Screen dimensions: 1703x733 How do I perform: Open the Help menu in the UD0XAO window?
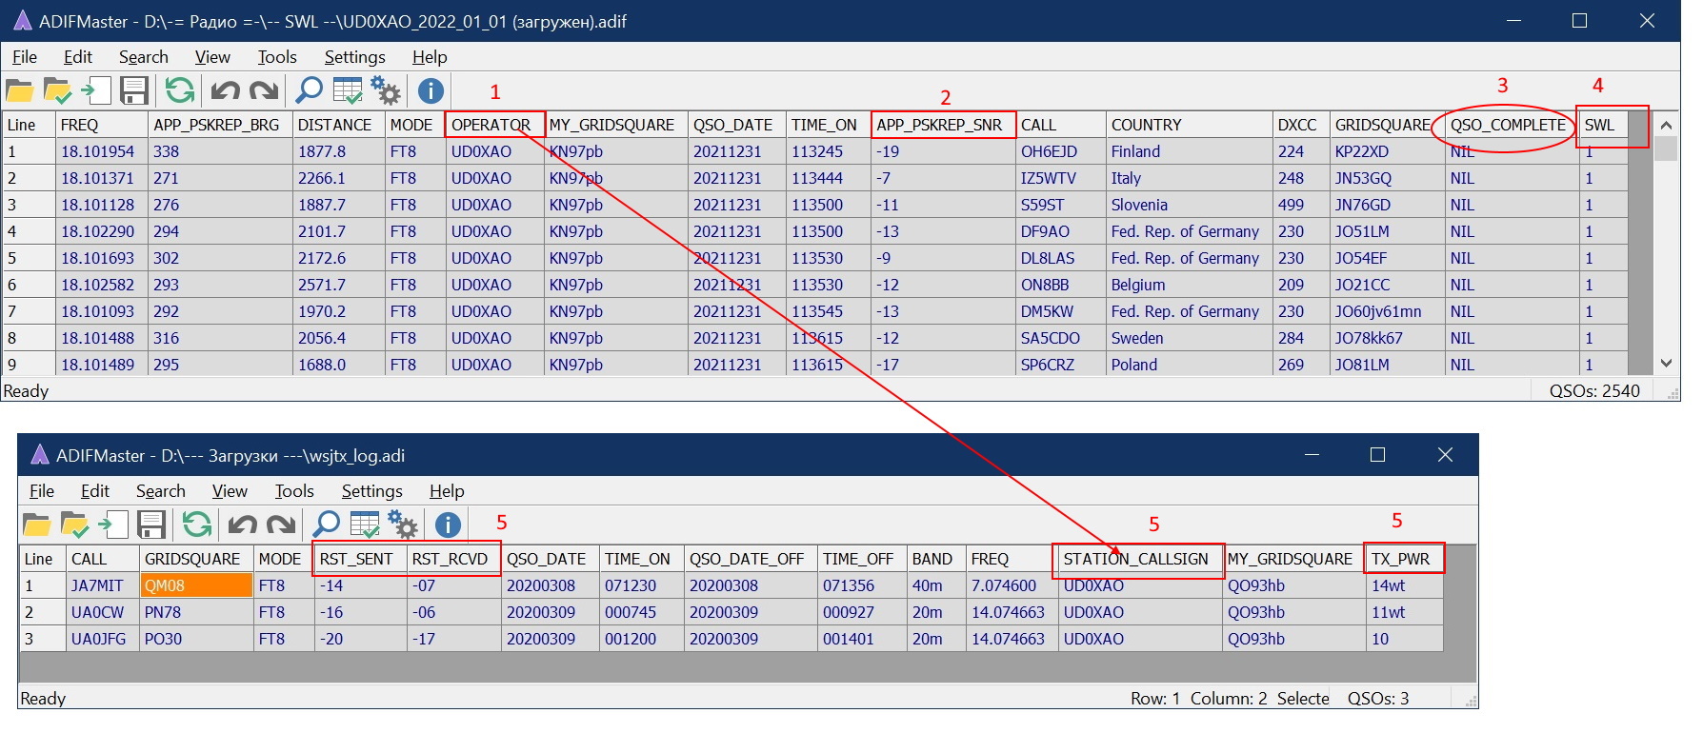point(430,57)
